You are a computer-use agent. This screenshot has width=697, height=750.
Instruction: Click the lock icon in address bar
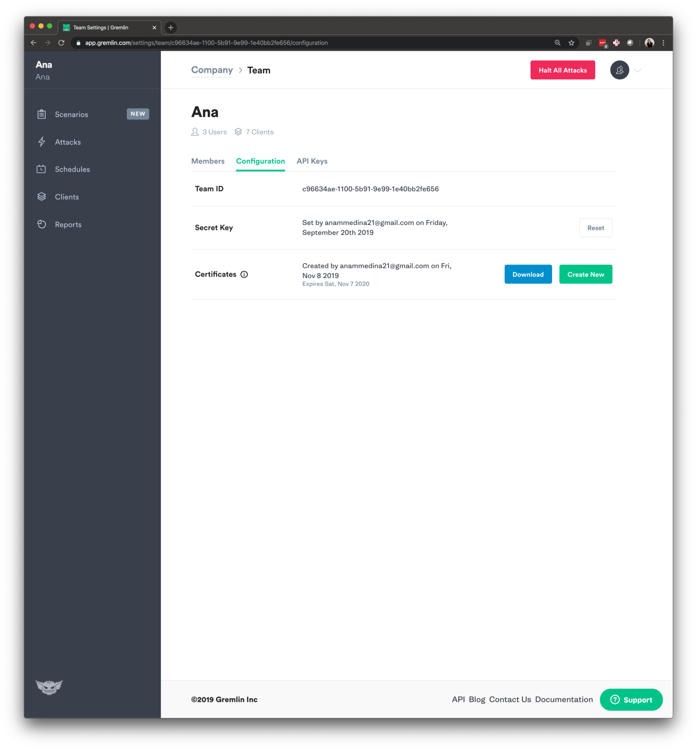(78, 43)
